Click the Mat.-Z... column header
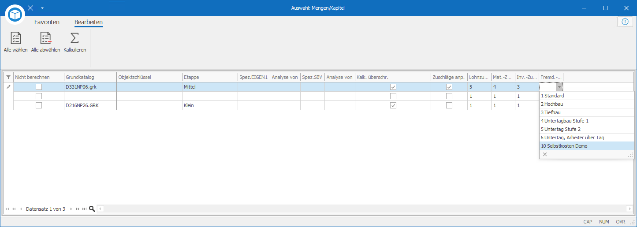Screen dimensions: 637x227 click(503, 77)
